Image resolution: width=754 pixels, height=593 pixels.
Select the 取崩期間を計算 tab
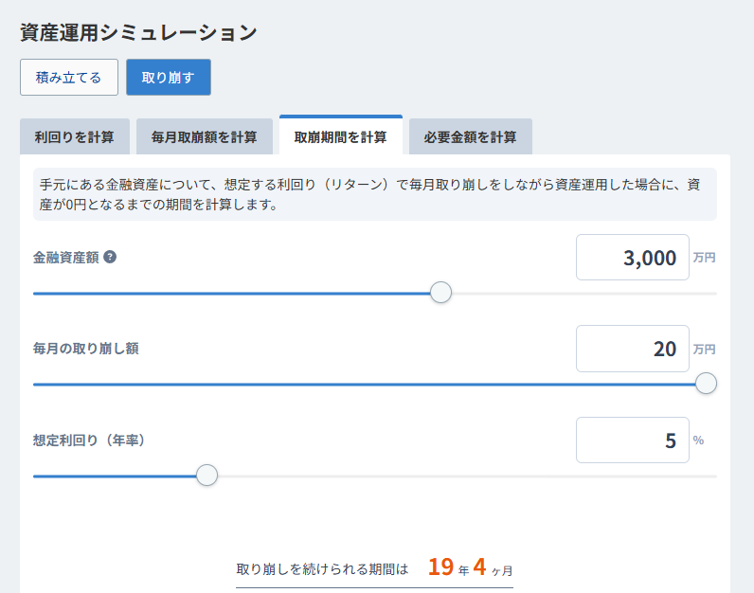click(340, 136)
